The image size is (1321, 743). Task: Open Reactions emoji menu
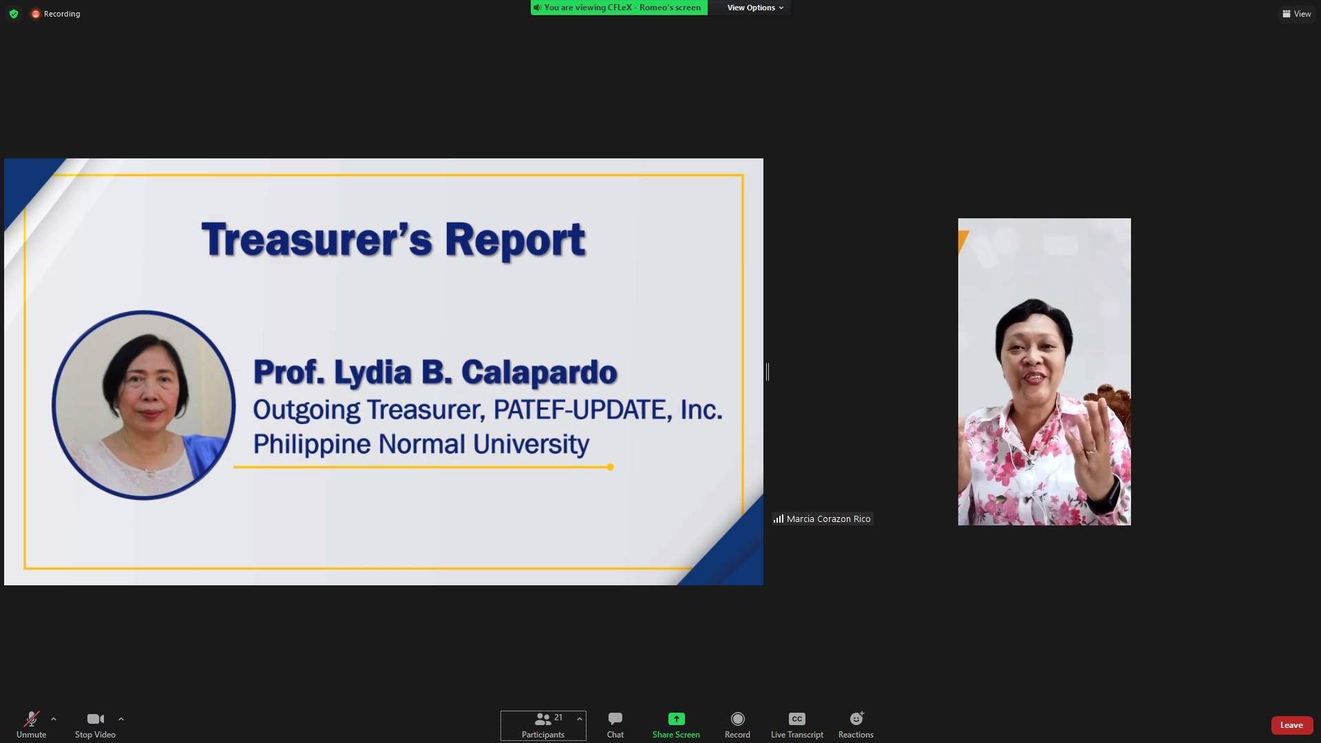click(856, 724)
